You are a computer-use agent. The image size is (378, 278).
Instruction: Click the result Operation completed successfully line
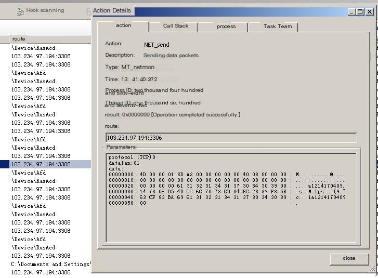point(173,115)
